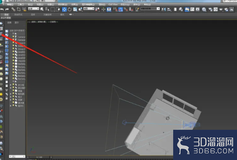Click the Undo arrow in main toolbar
237x160 pixels.
(2, 9)
